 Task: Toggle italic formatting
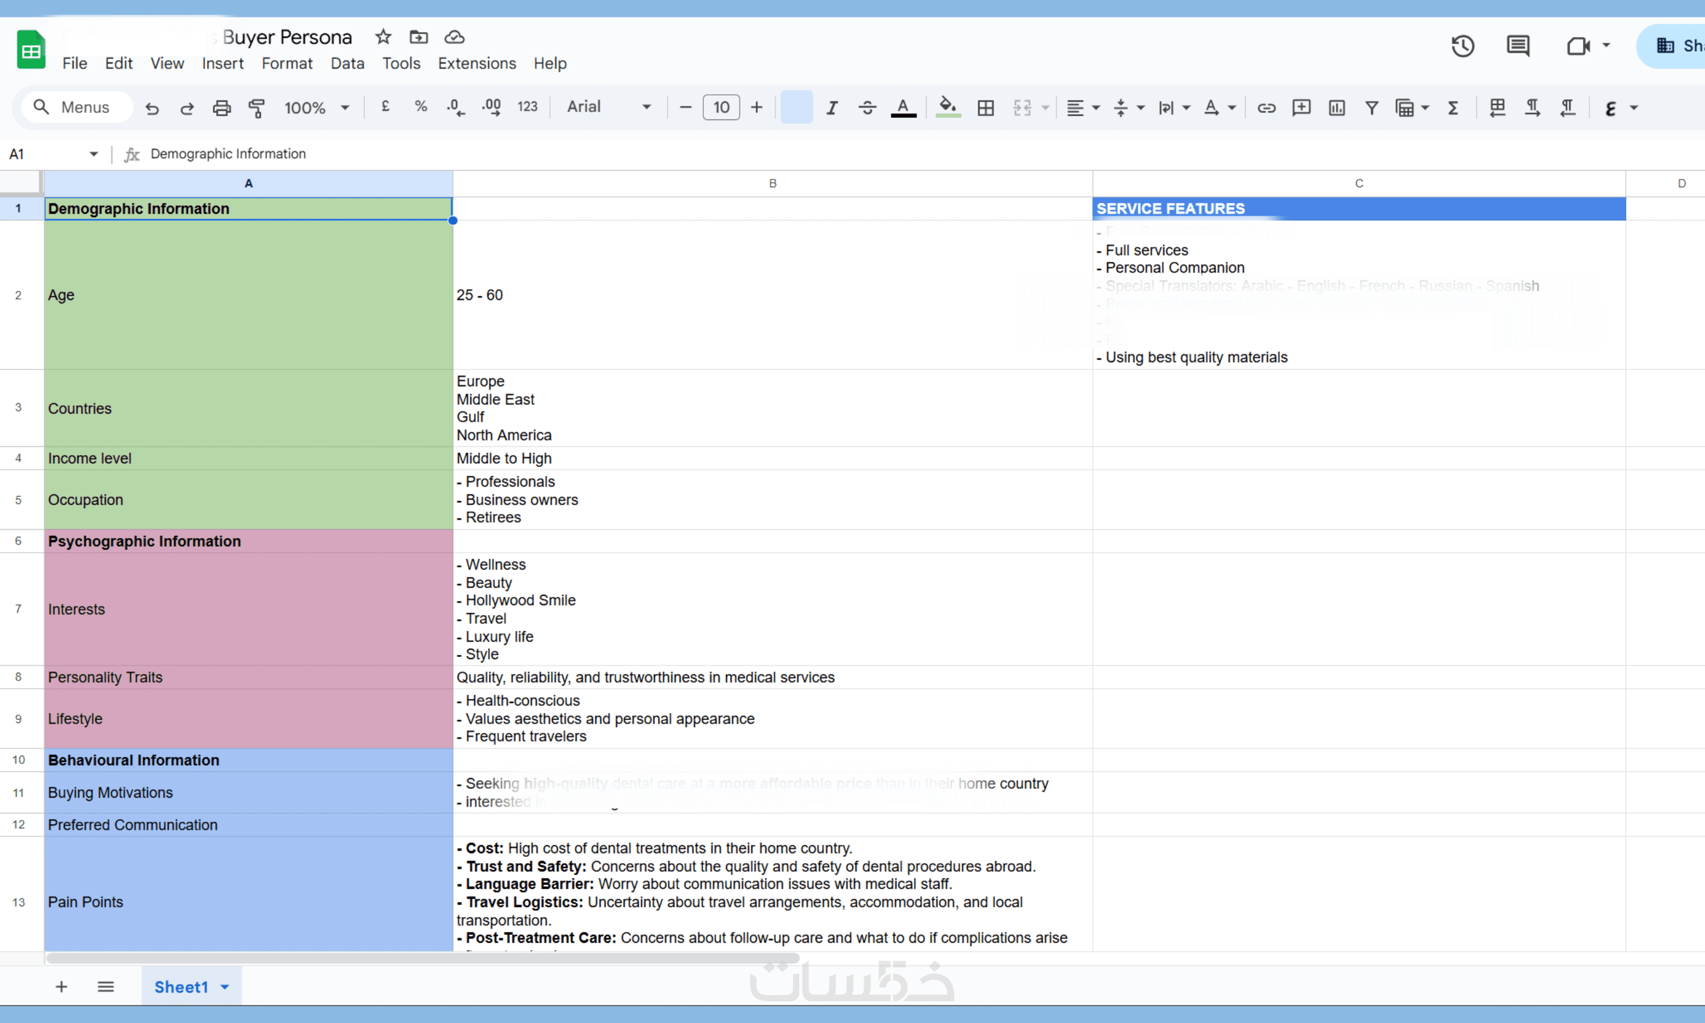(x=832, y=108)
